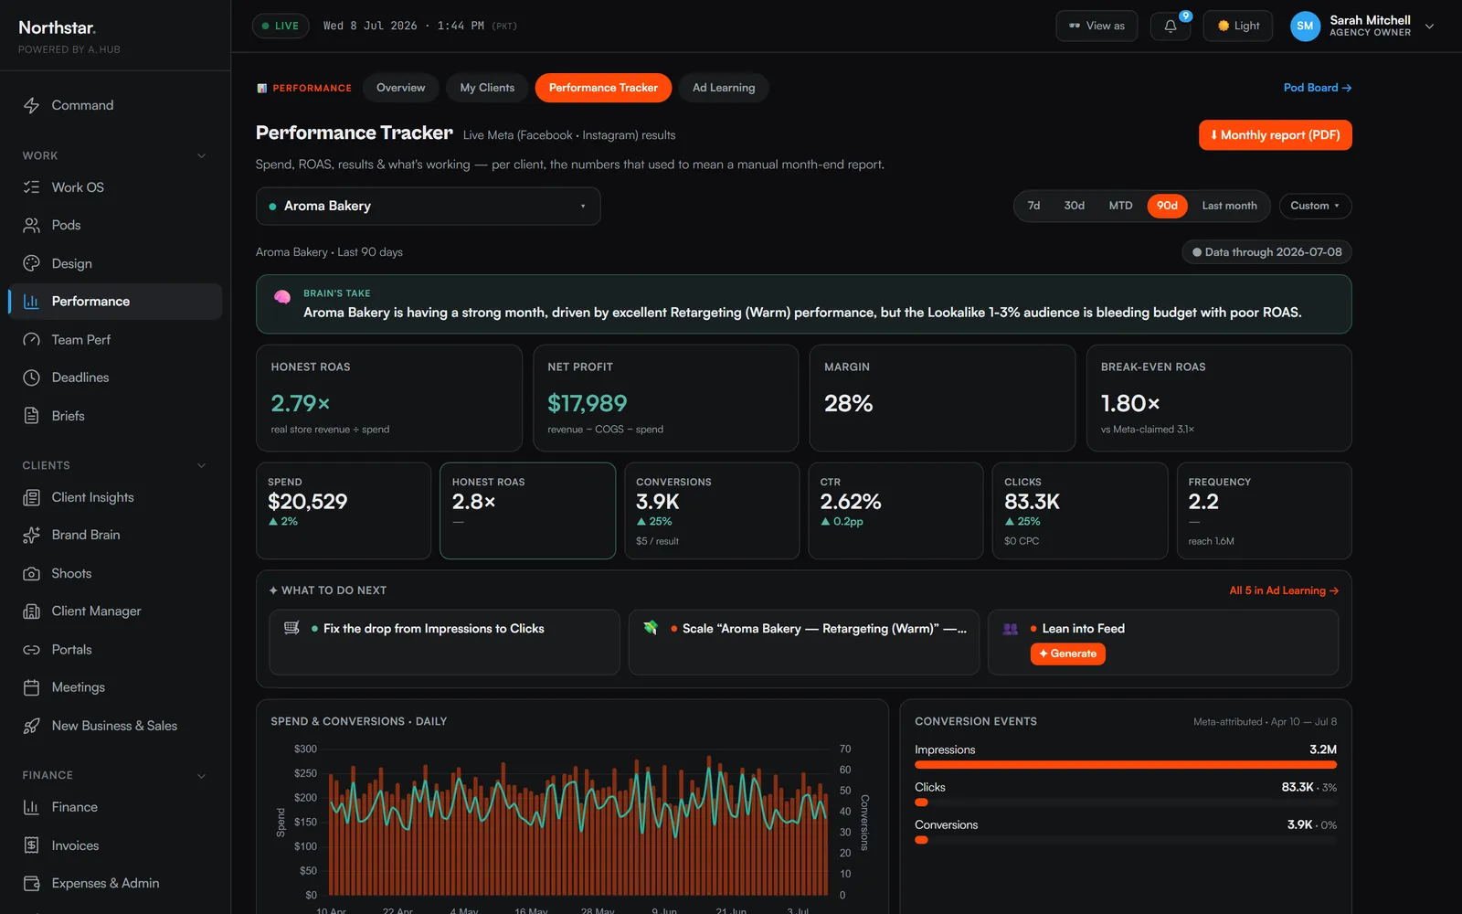
Task: Click the Briefs document icon
Action: (31, 416)
